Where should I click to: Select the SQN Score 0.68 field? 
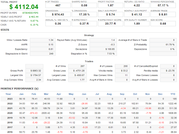pyautogui.click(x=164, y=23)
